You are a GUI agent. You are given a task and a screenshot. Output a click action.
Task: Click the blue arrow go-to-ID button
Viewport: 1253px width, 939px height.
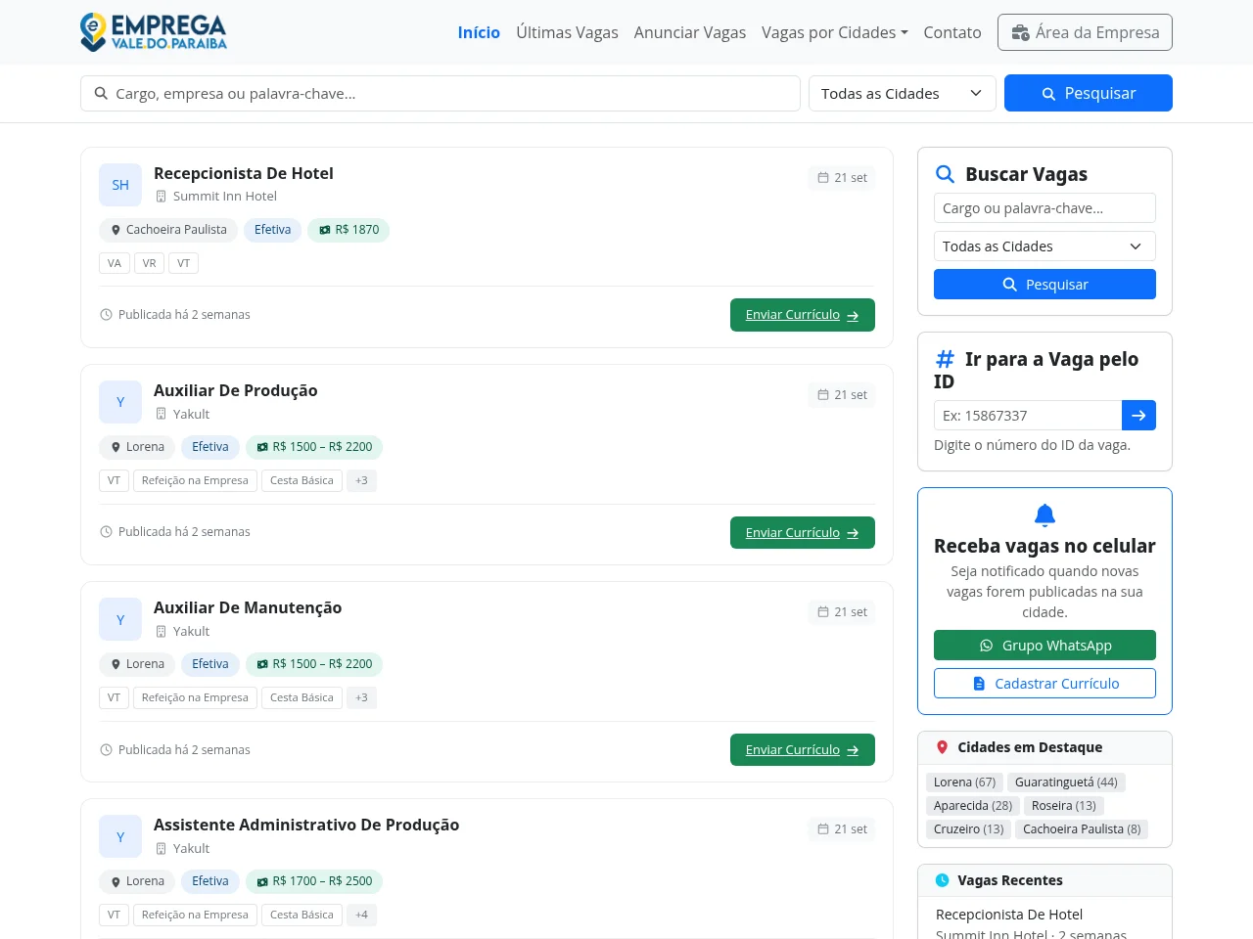click(1138, 416)
